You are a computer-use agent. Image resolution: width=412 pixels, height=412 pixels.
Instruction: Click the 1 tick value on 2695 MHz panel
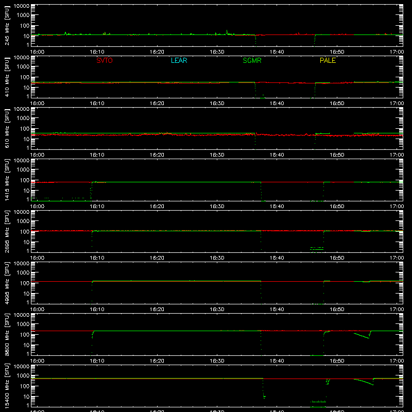[x=28, y=251]
